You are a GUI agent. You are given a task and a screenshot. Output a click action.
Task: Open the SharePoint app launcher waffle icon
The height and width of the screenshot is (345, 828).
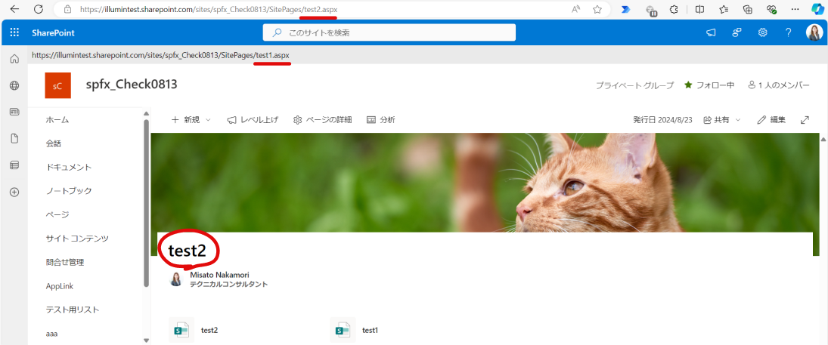[14, 32]
